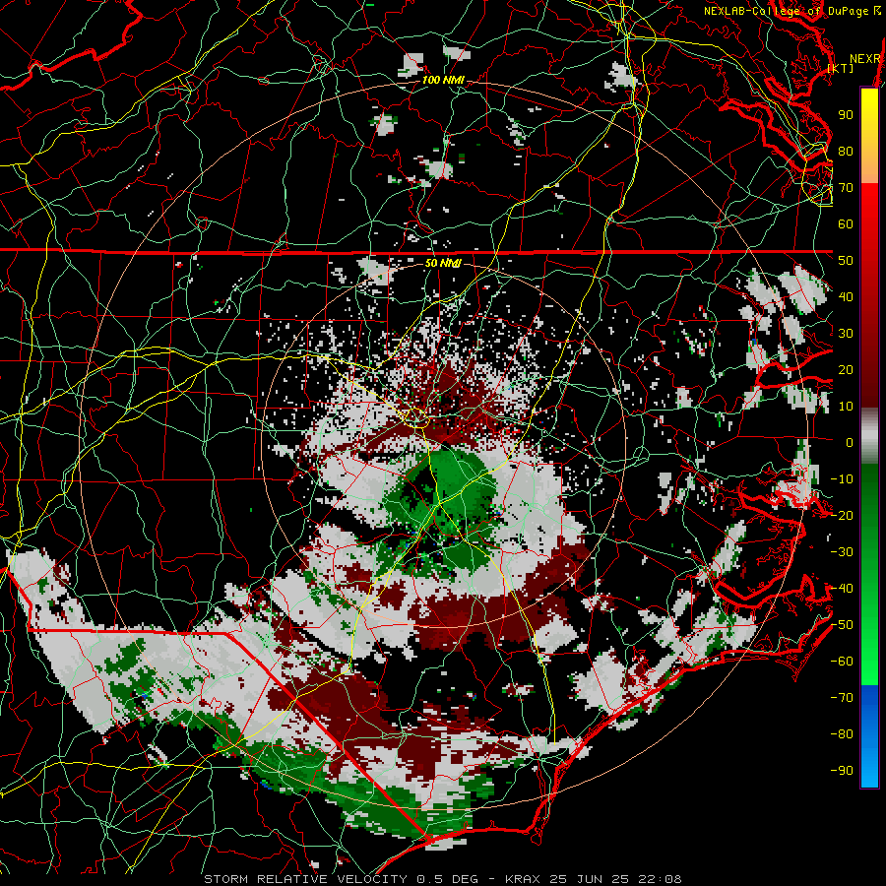
Task: Click the -60 value on velocity scale
Action: [x=842, y=662]
